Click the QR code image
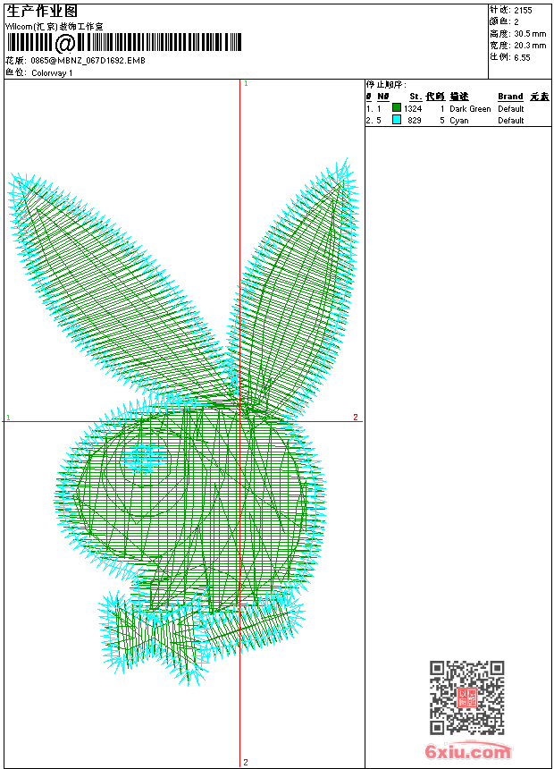The width and height of the screenshot is (554, 769). pos(467,697)
